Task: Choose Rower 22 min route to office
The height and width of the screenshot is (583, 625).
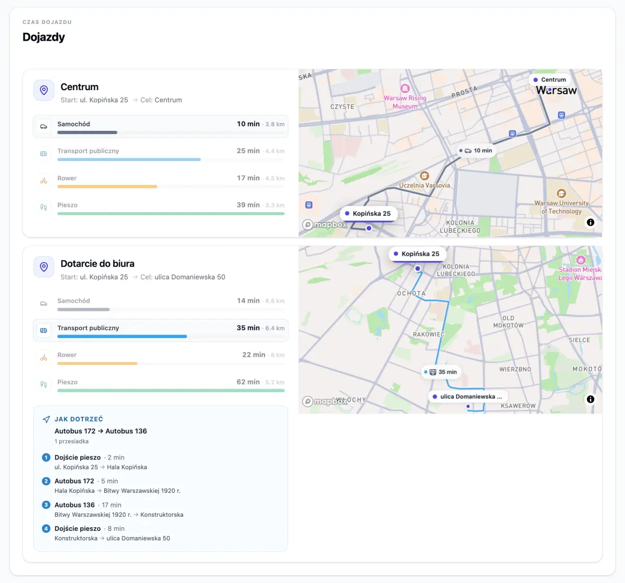Action: tap(160, 357)
